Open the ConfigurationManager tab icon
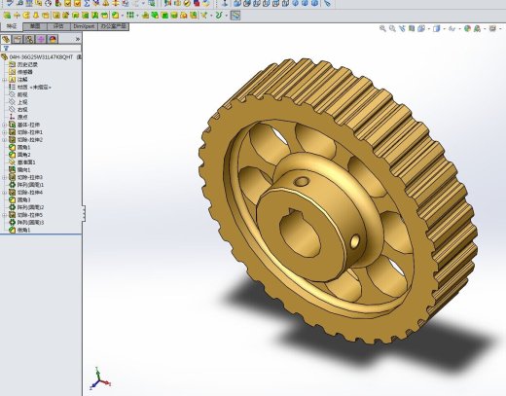Image resolution: width=506 pixels, height=396 pixels. coord(29,39)
